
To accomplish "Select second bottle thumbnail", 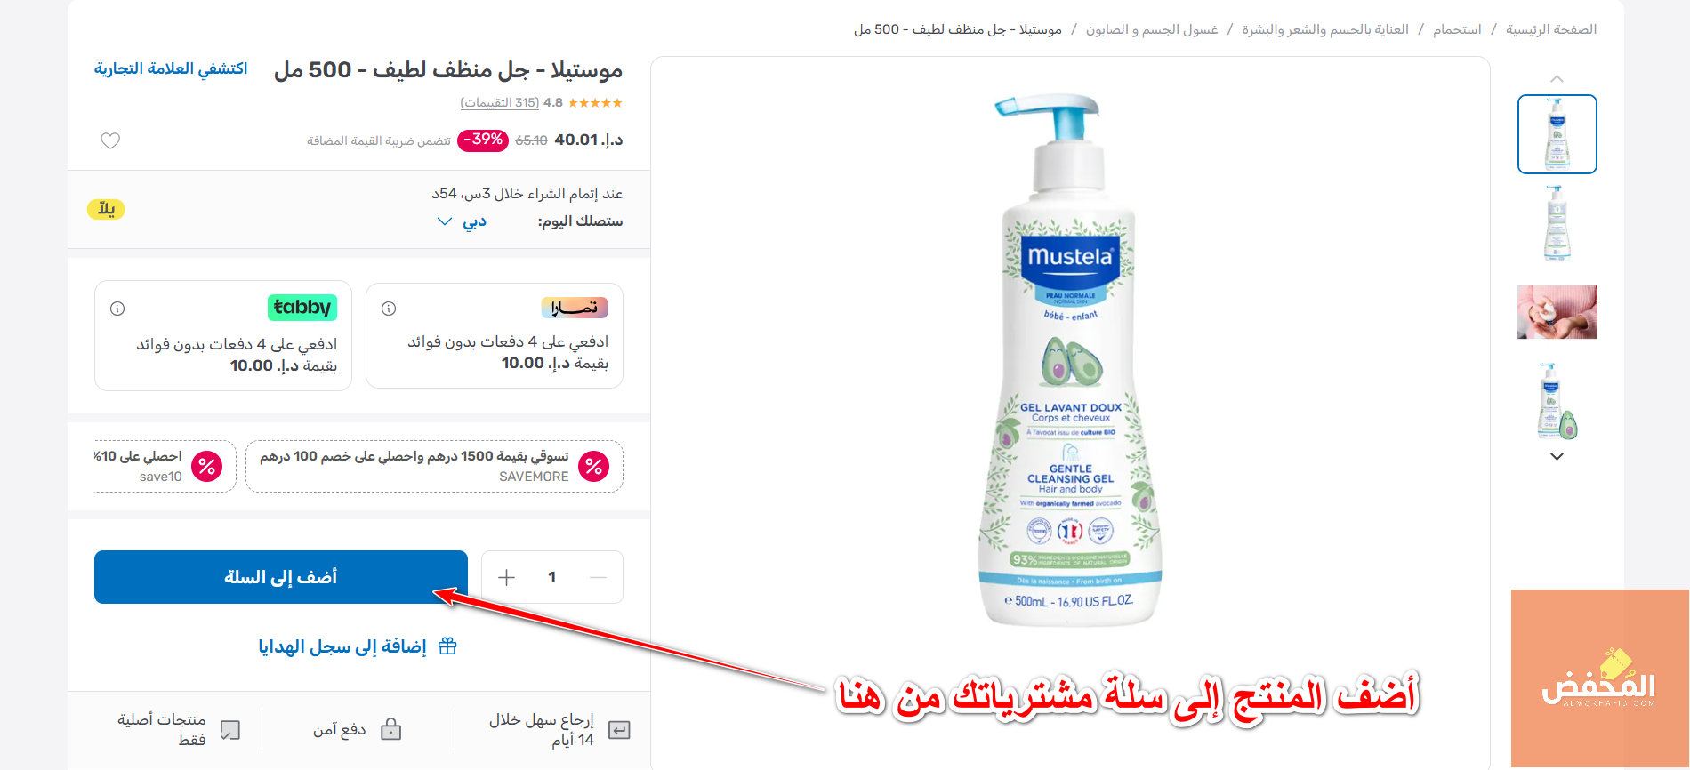I will click(1557, 223).
